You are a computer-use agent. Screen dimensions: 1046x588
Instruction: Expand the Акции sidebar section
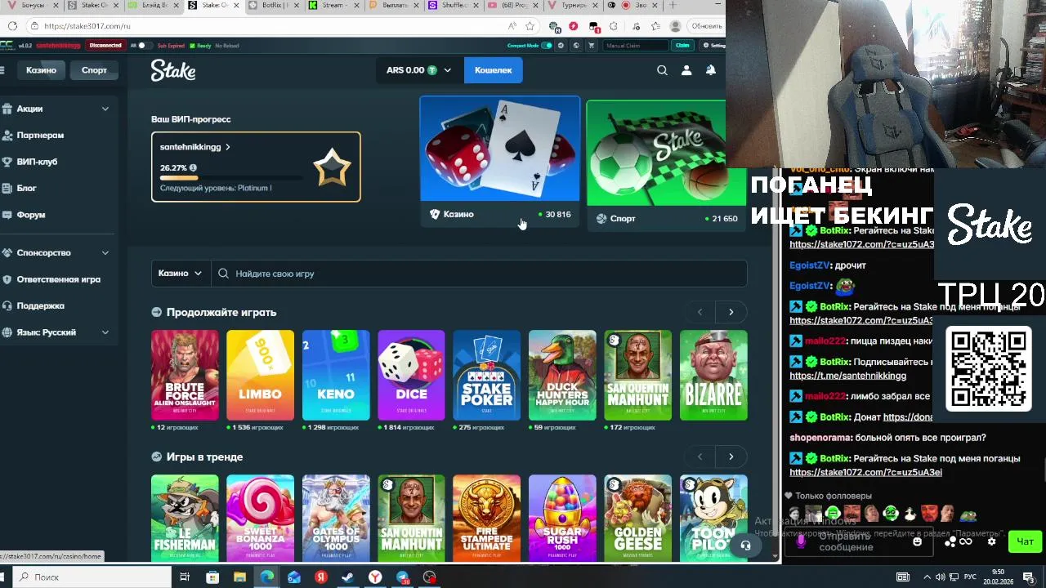pos(105,109)
